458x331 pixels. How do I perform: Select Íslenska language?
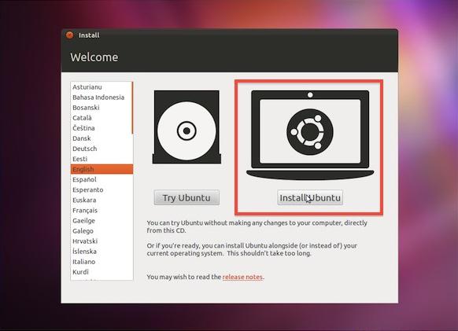click(x=102, y=252)
